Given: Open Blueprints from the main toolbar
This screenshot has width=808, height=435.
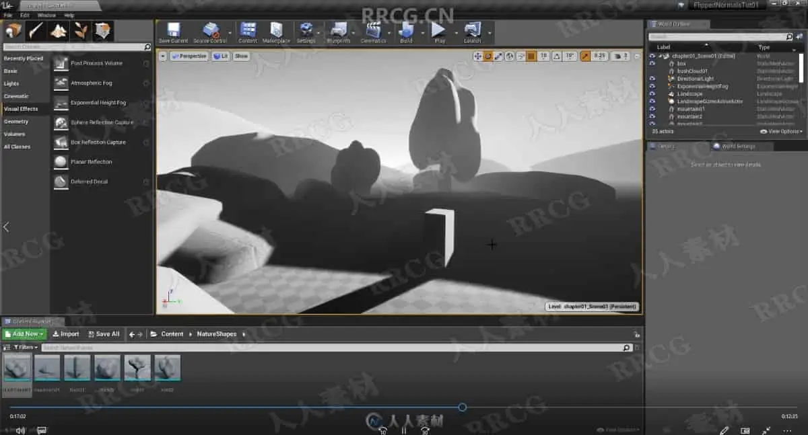Looking at the screenshot, I should [x=339, y=30].
